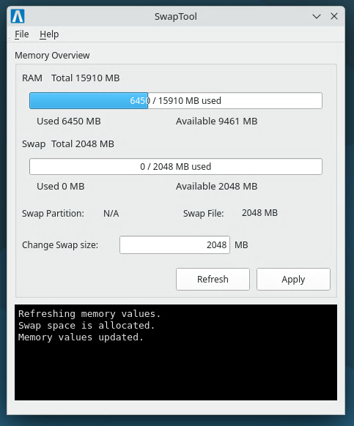
Task: Apply the new swap size
Action: (x=293, y=279)
